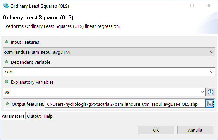Click the help icon beside Explanatory Variables

210,92
